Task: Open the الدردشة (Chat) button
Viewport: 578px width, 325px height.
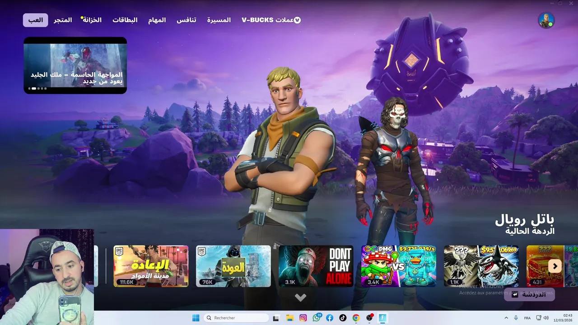Action: point(529,295)
